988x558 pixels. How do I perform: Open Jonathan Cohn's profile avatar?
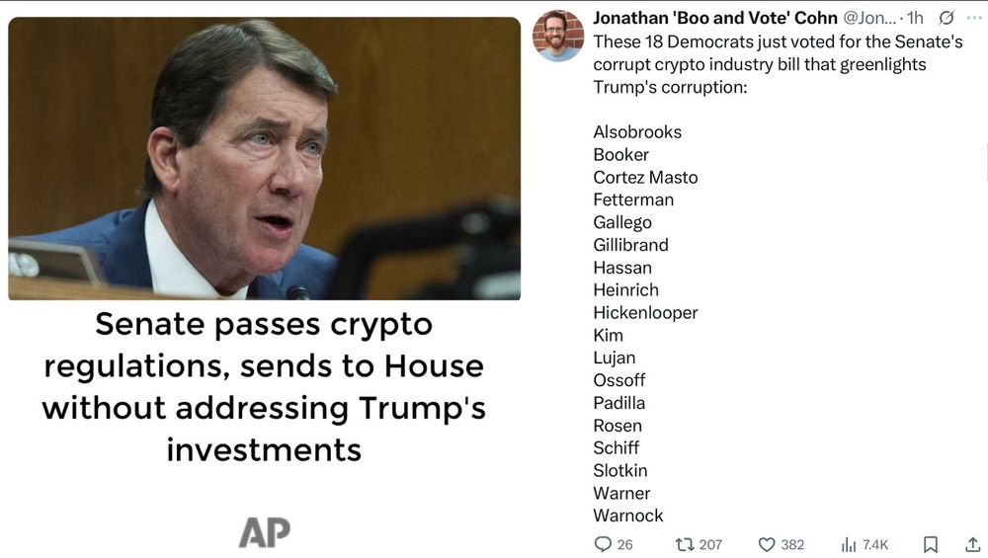[x=558, y=37]
